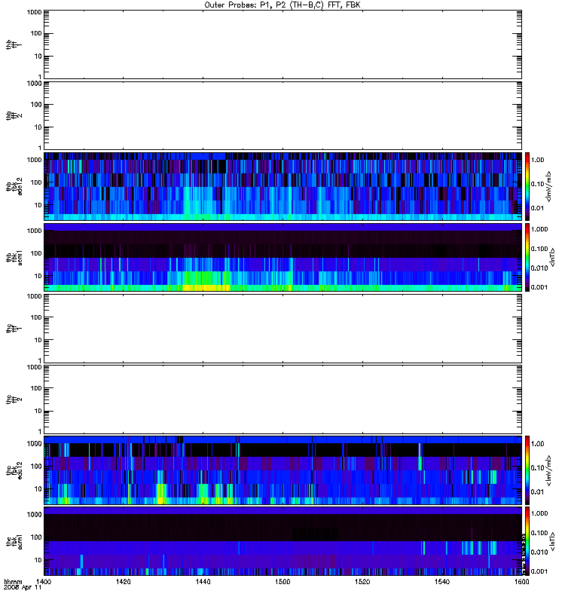Click the 'thc fbk edc12' y-axis label
The image size is (565, 603).
click(x=14, y=470)
